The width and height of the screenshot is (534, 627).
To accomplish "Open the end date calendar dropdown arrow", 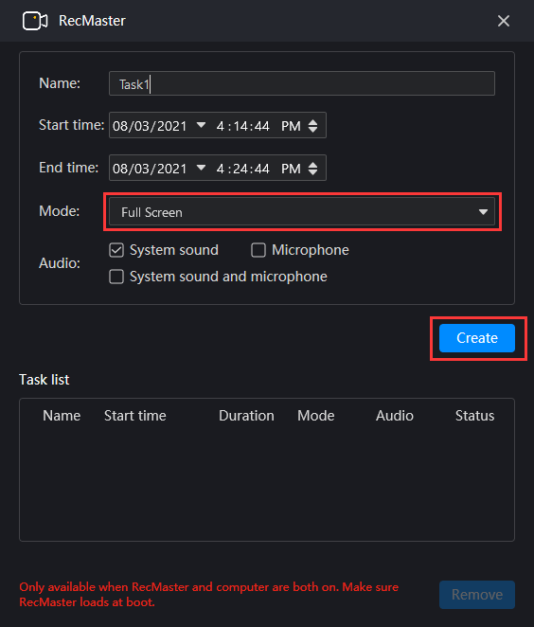I will (201, 168).
